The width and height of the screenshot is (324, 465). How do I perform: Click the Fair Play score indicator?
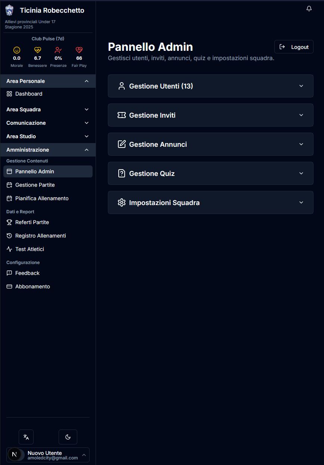tap(79, 55)
